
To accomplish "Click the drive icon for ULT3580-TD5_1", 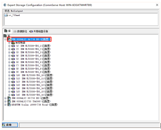I will (13, 46).
